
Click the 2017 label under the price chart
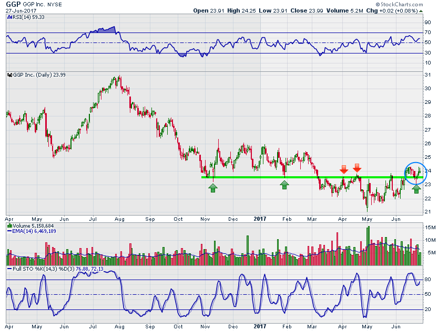260,219
